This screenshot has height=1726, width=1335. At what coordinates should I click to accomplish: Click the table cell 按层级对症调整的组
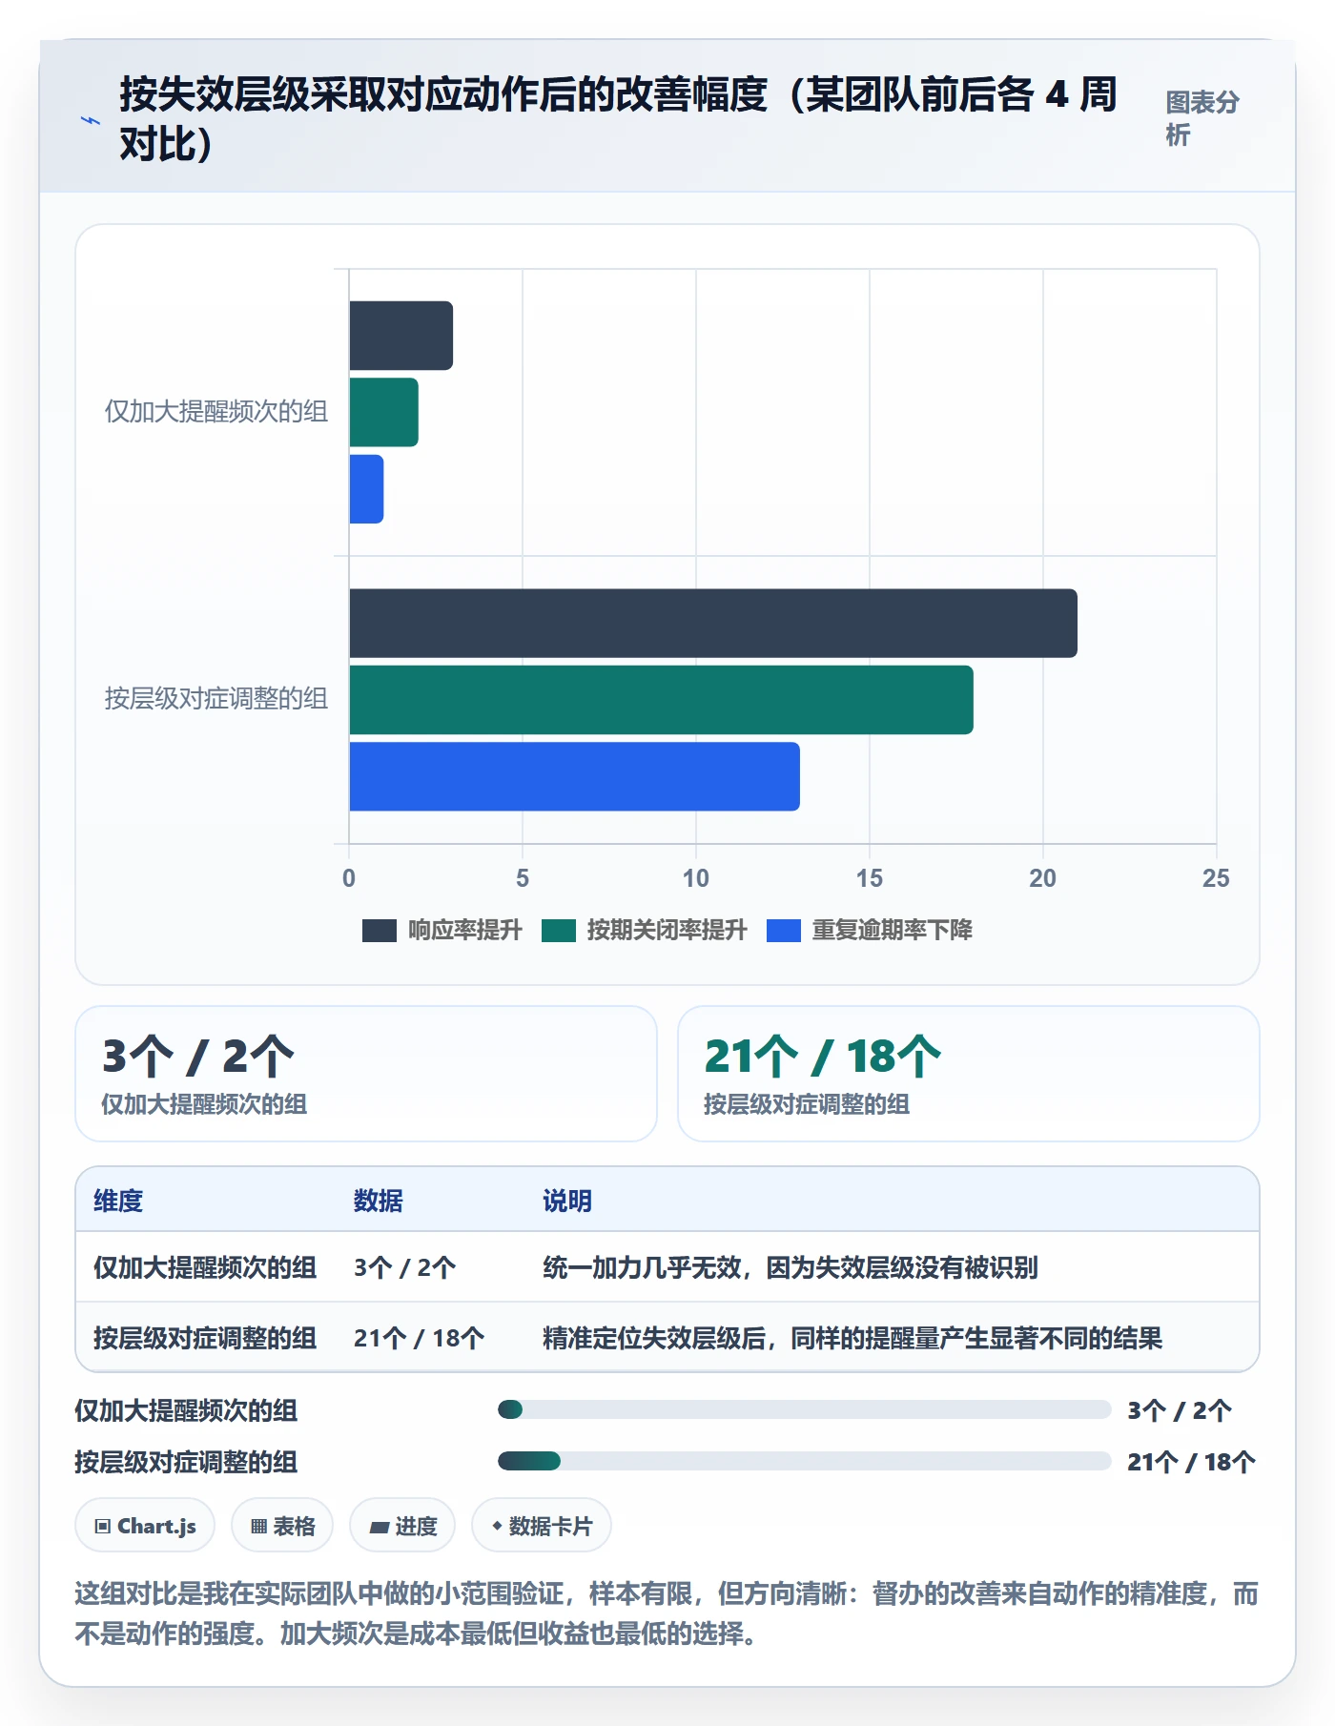205,1338
